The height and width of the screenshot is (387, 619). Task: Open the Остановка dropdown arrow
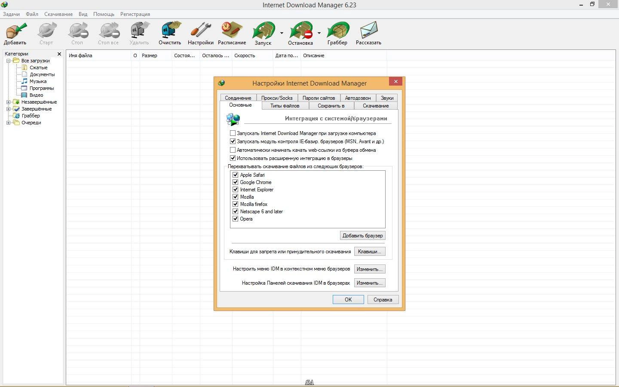[x=319, y=33]
